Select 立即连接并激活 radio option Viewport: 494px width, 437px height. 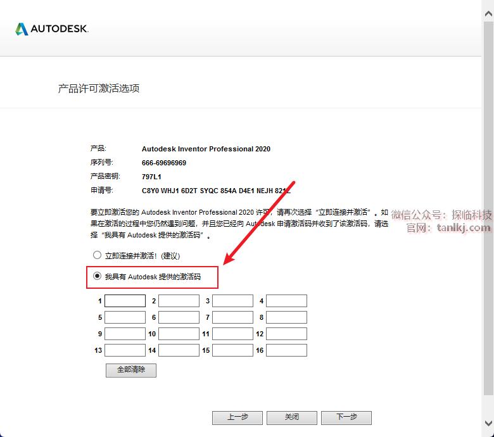[97, 255]
